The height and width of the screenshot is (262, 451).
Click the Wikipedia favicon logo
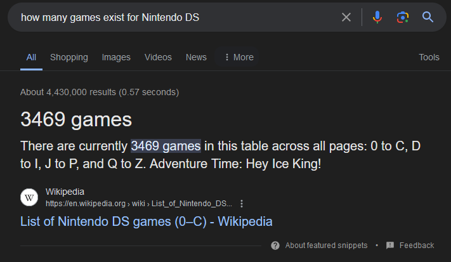[x=29, y=197]
